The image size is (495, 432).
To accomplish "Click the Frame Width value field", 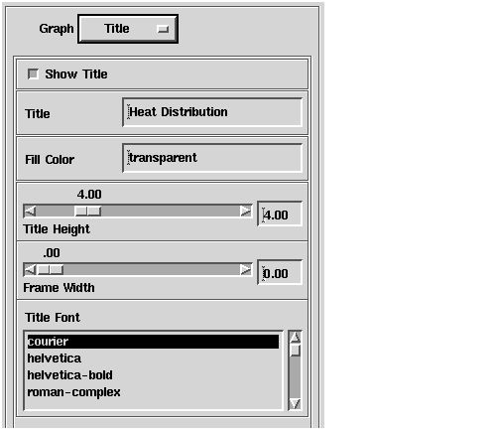I will pos(280,272).
